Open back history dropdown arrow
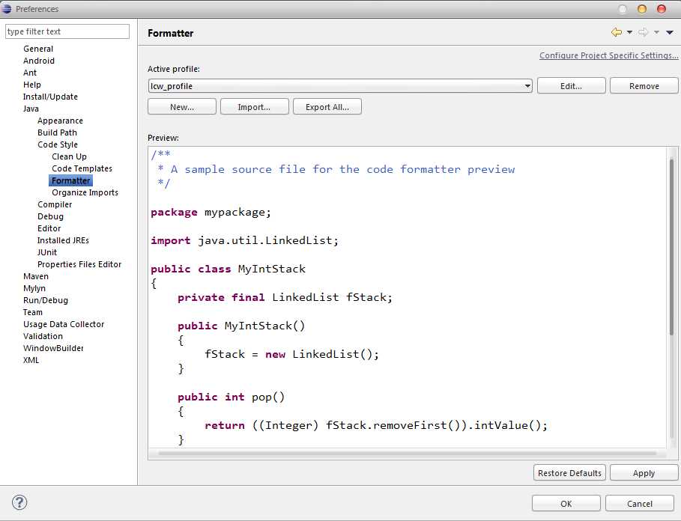 [629, 32]
